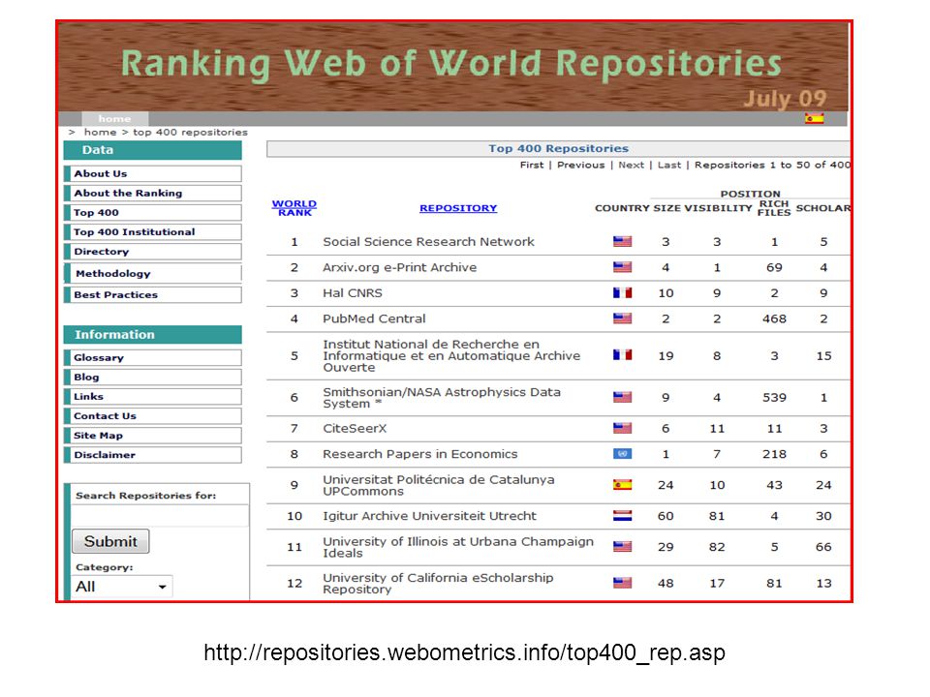The width and height of the screenshot is (930, 697).
Task: Click the flag in PubMed Central row
Action: (622, 318)
